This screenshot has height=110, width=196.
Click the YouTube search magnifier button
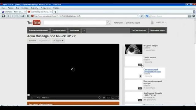[x=108, y=23]
